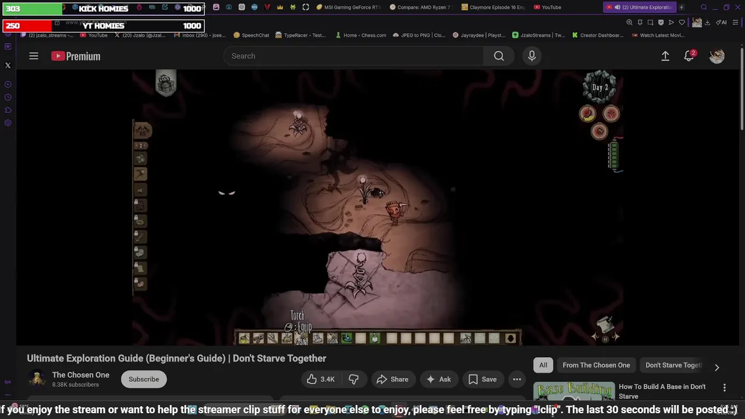
Task: Open TypeRacer bookmark
Action: click(x=300, y=35)
